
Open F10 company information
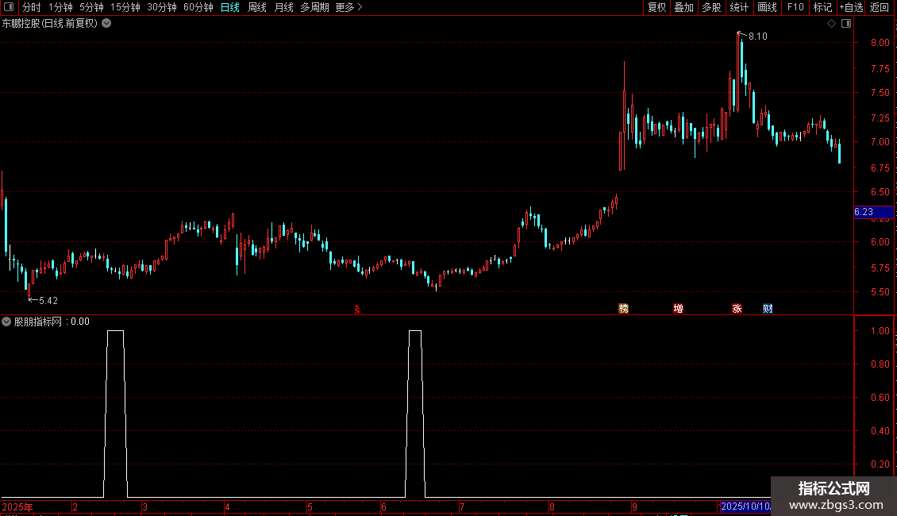[795, 7]
